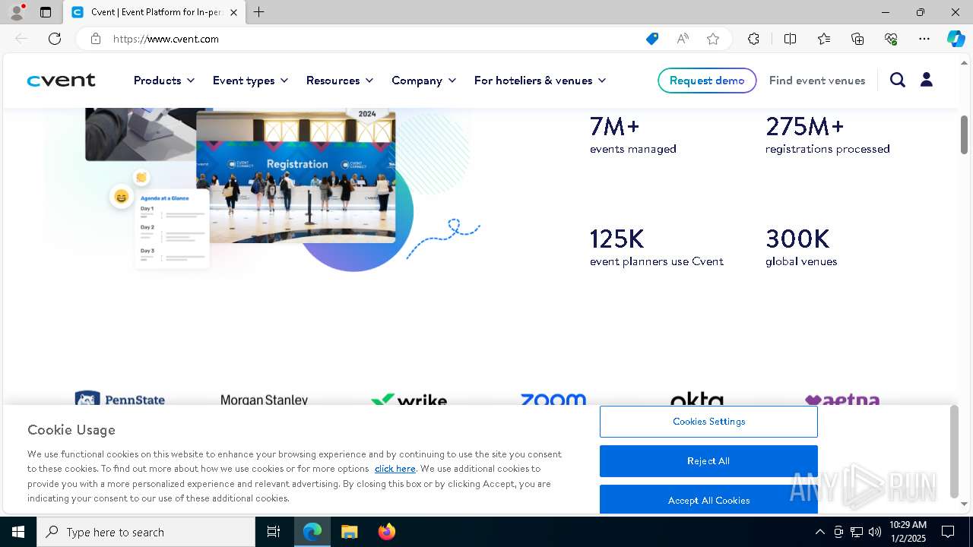This screenshot has height=547, width=973.
Task: Open a new tab with plus
Action: (259, 12)
